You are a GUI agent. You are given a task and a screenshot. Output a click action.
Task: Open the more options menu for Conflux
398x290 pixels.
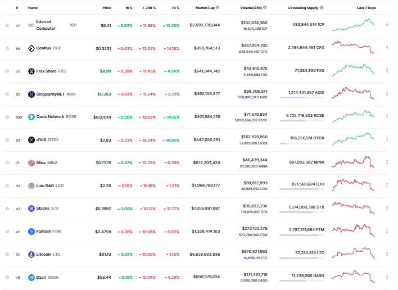click(x=387, y=47)
